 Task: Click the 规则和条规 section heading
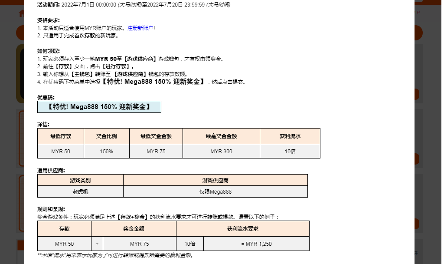coord(51,209)
